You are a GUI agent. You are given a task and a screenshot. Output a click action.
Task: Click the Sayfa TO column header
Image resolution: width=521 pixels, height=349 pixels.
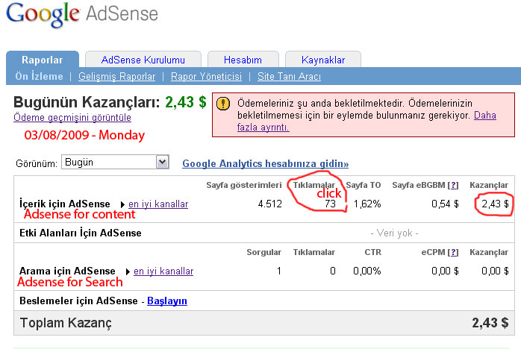(x=364, y=185)
